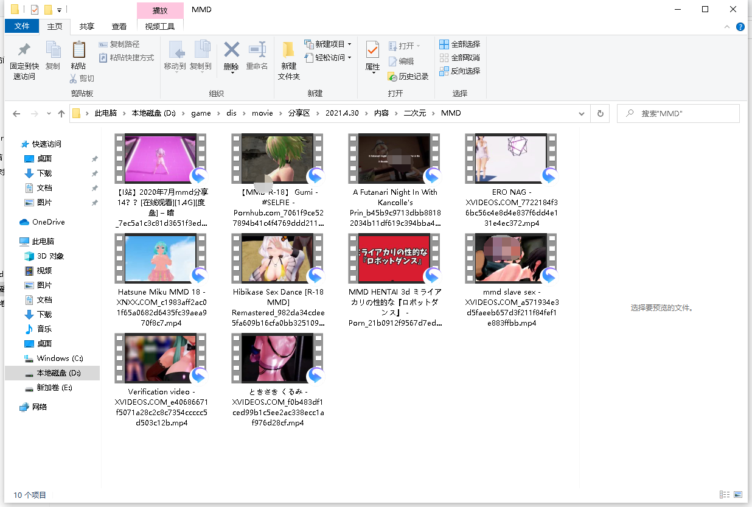Click the 播放 contextual tab header

point(160,10)
